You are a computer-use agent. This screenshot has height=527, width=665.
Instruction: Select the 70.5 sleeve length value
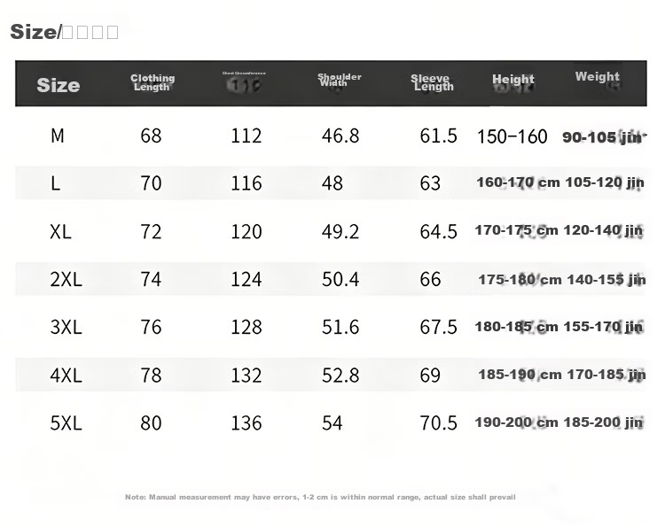[x=439, y=423]
